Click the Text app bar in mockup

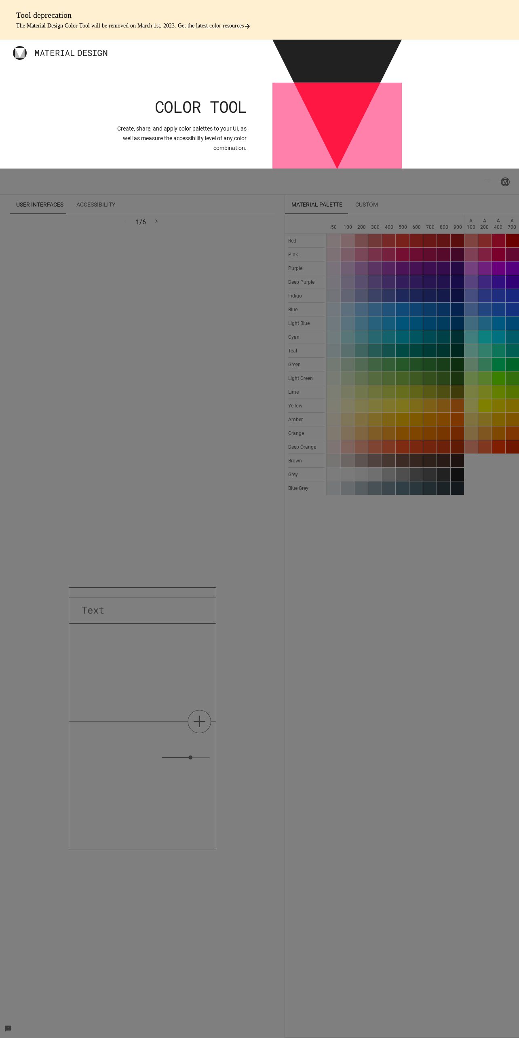point(142,610)
